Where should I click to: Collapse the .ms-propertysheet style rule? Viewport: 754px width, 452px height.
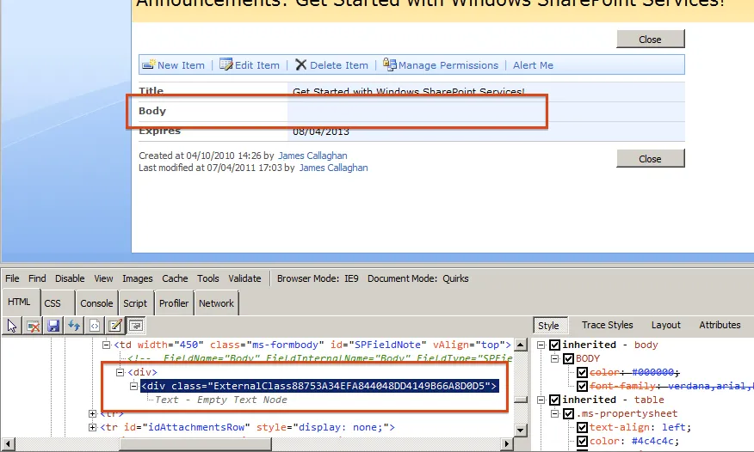[x=555, y=413]
